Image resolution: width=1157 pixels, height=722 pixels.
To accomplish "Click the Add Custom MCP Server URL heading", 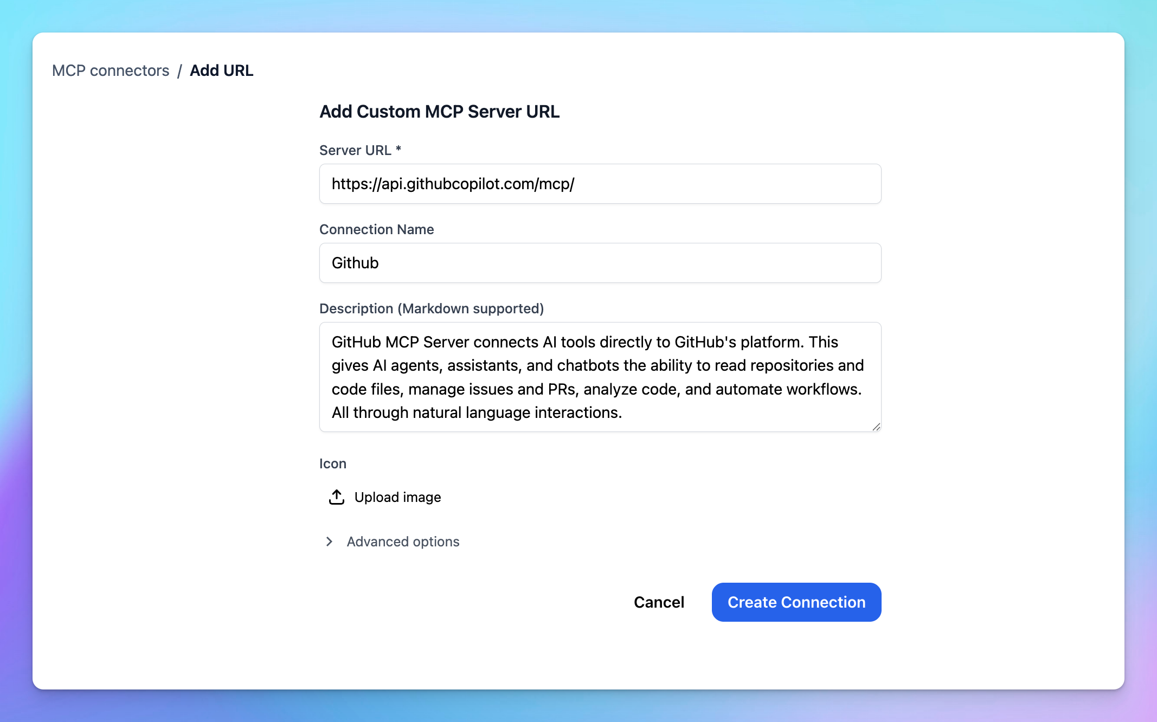I will (x=439, y=111).
